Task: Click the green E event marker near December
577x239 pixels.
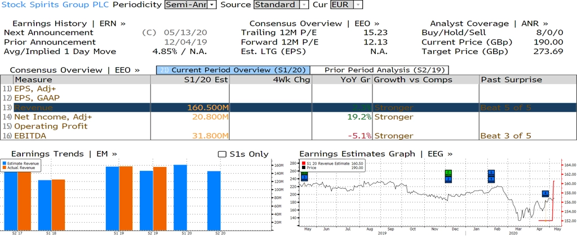Action: [448, 172]
